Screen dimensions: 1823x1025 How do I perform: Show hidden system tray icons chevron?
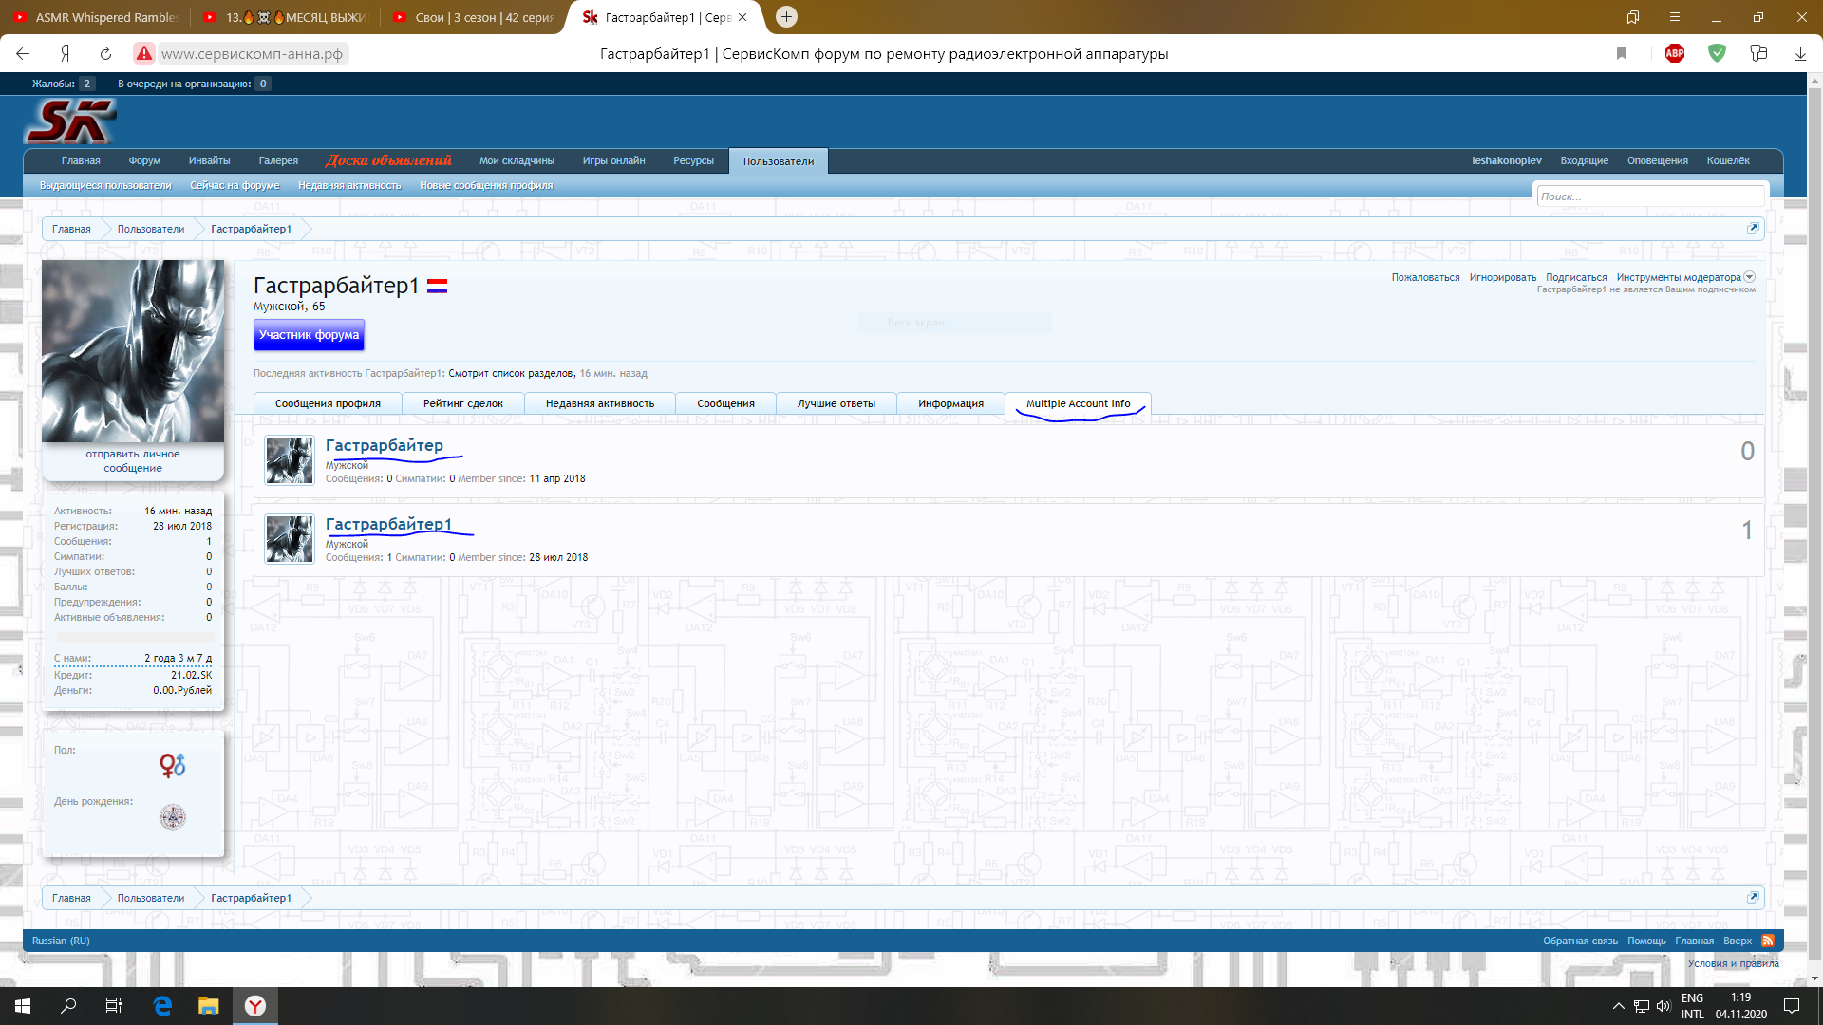1618,1006
